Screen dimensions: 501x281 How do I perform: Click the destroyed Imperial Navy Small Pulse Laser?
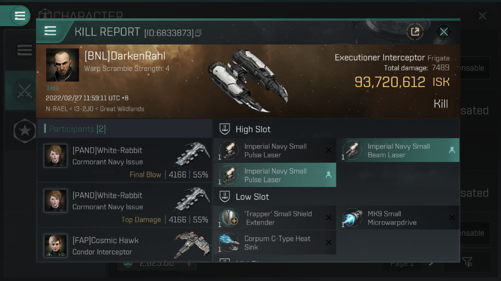tap(275, 150)
